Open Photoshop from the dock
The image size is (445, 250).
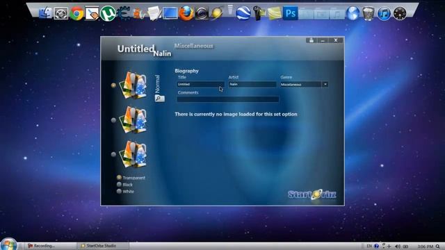pyautogui.click(x=291, y=13)
